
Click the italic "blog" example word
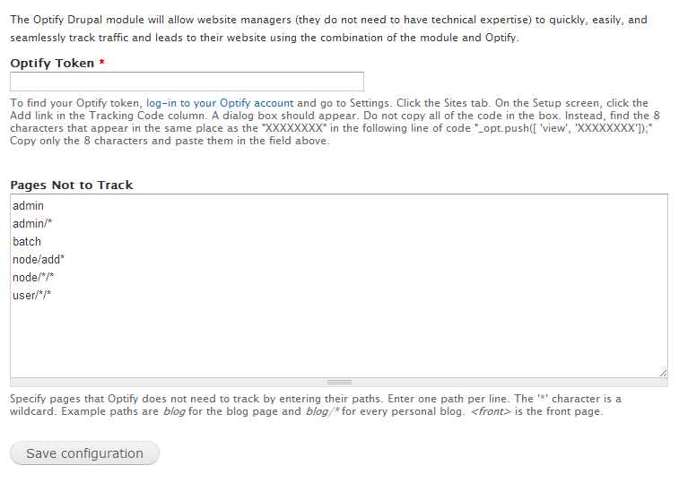point(175,412)
